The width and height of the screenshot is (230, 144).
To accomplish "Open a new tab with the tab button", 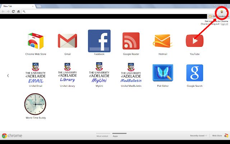I will [39, 6].
